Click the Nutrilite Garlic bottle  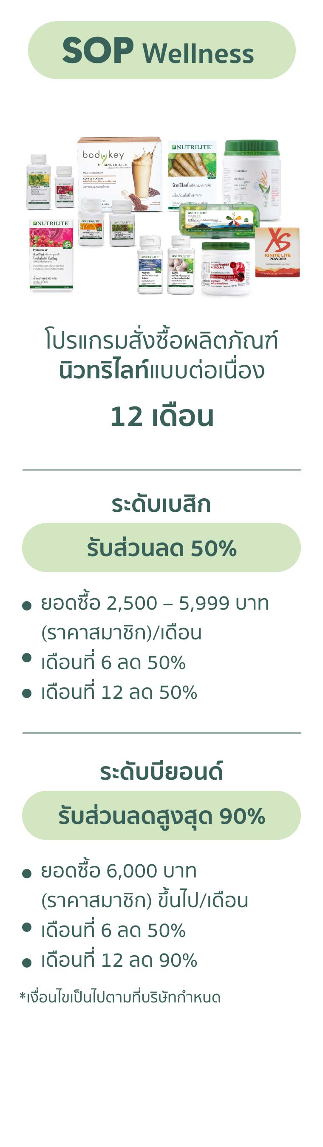tap(181, 264)
